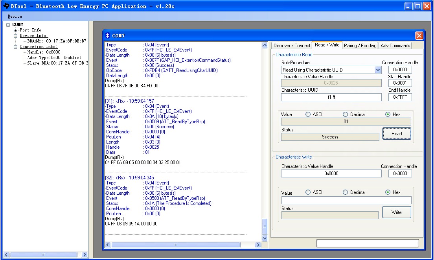Select Device Info in the tree

34,35
